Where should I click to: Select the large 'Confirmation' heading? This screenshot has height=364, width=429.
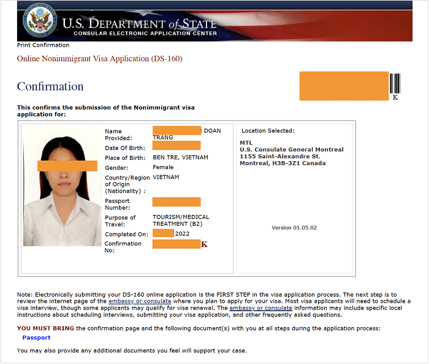point(50,86)
